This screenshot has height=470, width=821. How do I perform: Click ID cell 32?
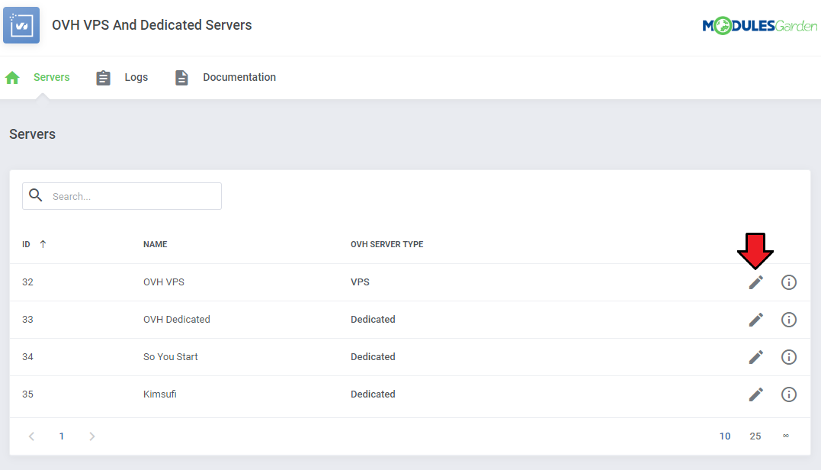pyautogui.click(x=27, y=282)
